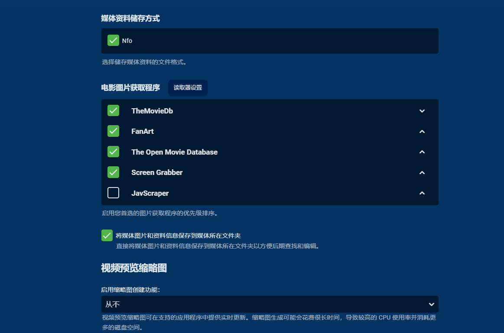Move The Open Movie Database up
Screen dimensions: 504x333
[422, 152]
